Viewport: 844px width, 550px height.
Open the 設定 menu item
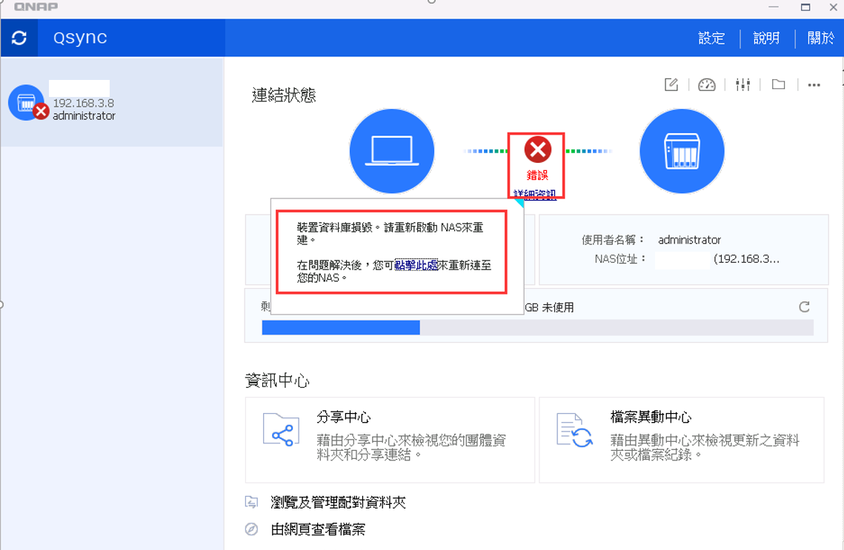711,38
